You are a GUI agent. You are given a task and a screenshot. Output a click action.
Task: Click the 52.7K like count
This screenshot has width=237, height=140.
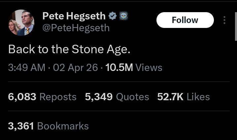coord(170,97)
